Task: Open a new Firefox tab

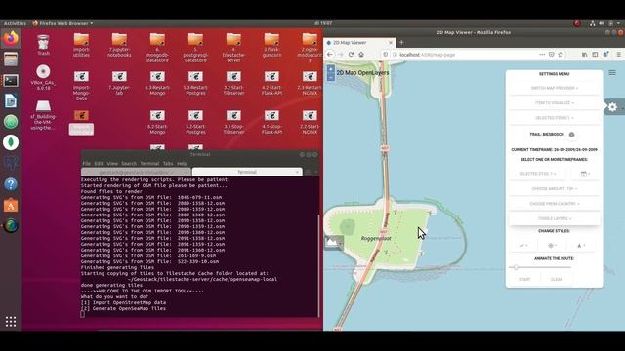Action: tap(401, 42)
